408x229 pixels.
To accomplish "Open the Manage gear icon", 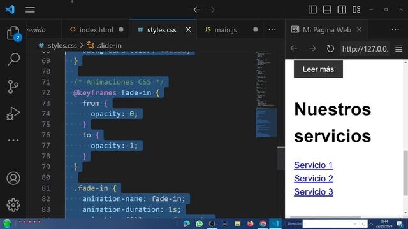I will click(13, 205).
